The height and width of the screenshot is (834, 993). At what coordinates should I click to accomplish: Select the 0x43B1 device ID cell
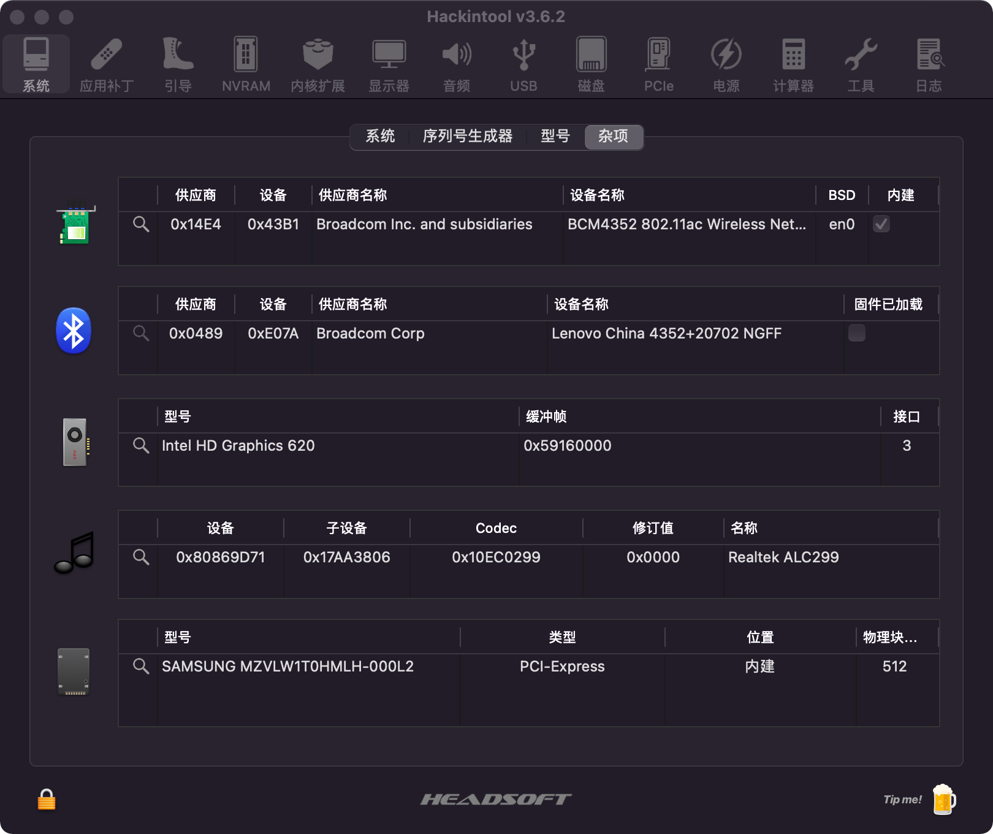click(273, 224)
